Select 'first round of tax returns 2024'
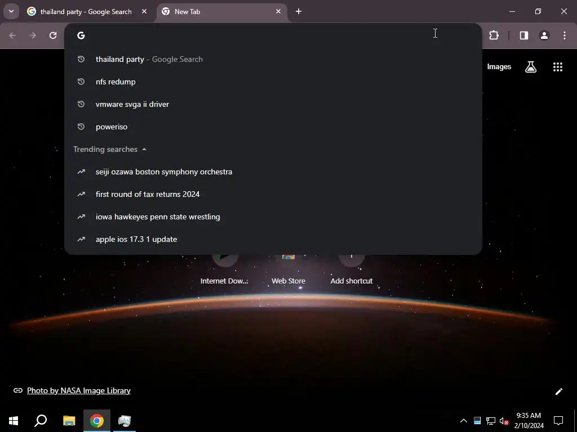Screen dimensions: 577x432 273,194
